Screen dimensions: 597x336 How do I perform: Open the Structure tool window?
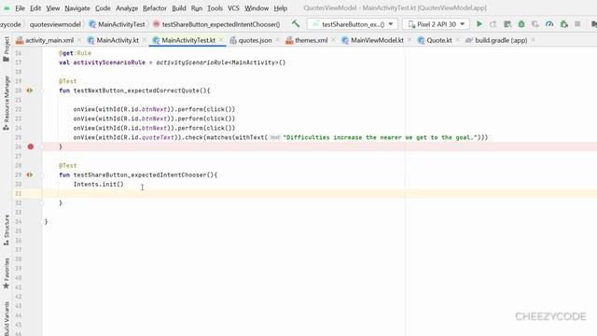tap(7, 231)
